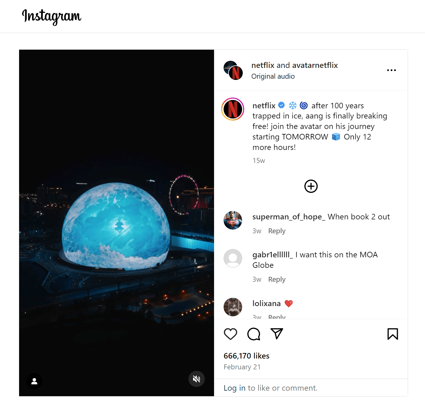Share post with paper plane icon
The height and width of the screenshot is (411, 425).
tap(277, 334)
